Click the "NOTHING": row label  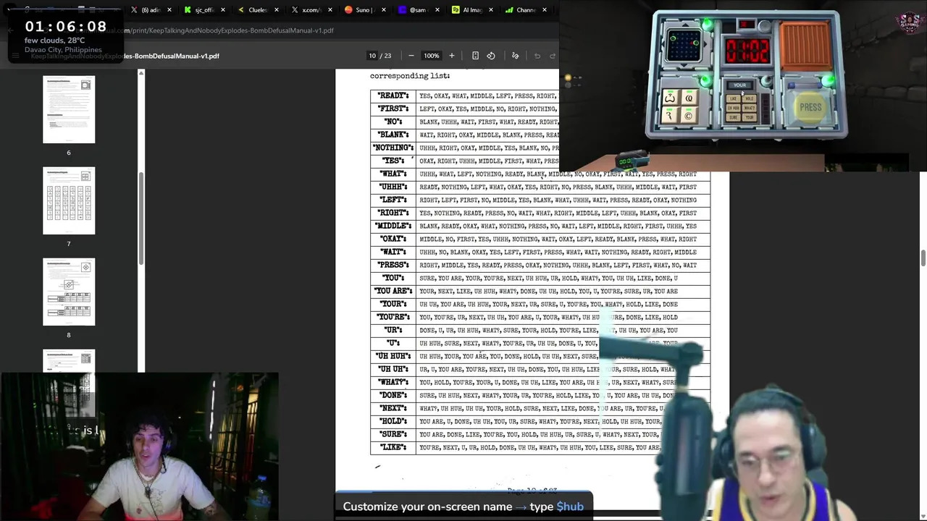coord(393,148)
